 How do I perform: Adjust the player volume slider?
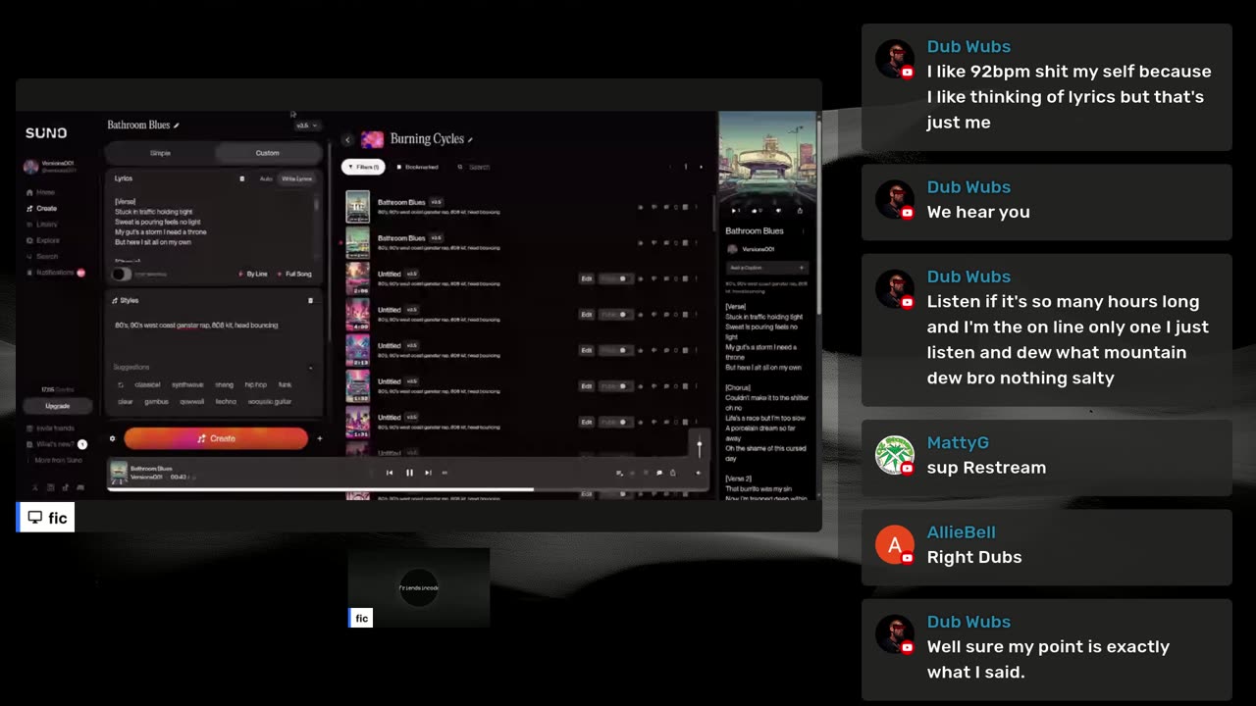coord(700,447)
